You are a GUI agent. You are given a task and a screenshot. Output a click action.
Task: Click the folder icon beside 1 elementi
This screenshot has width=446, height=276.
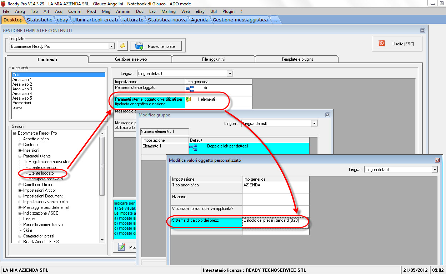coord(189,99)
